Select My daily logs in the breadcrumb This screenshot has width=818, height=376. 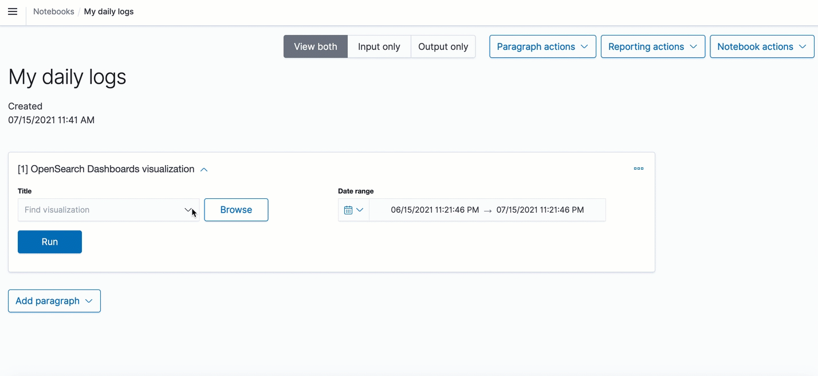click(x=108, y=11)
